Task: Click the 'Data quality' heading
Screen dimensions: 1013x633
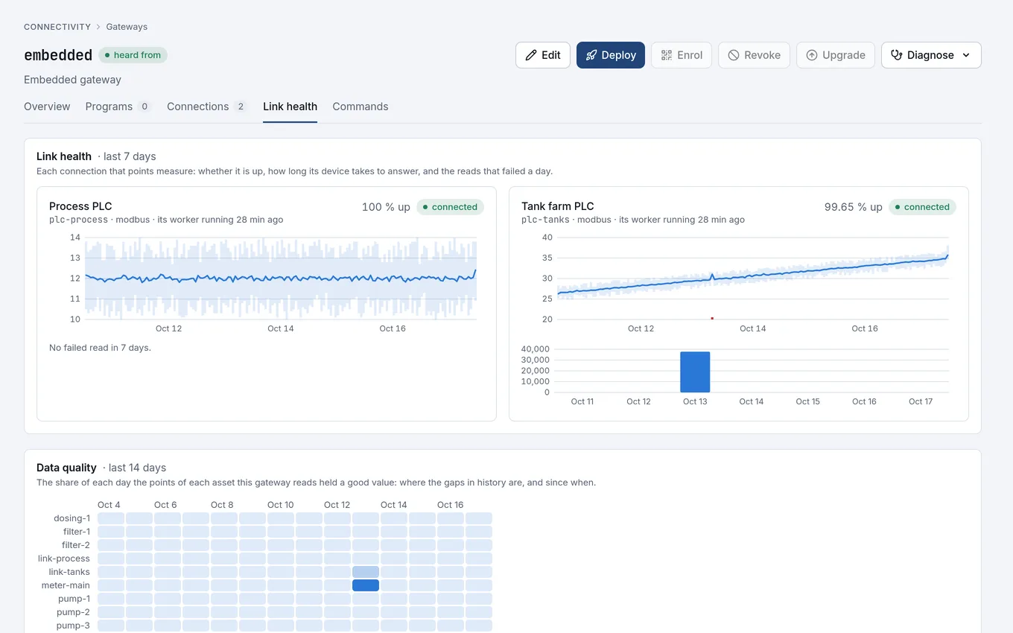Action: [x=66, y=468]
